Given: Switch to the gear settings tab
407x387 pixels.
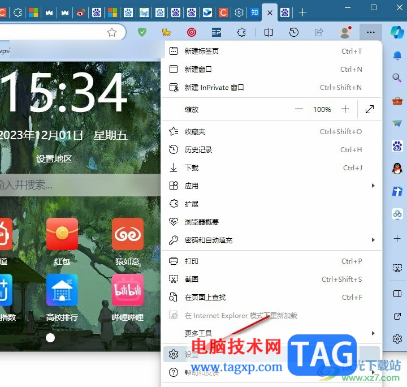Looking at the screenshot, I should 239,12.
